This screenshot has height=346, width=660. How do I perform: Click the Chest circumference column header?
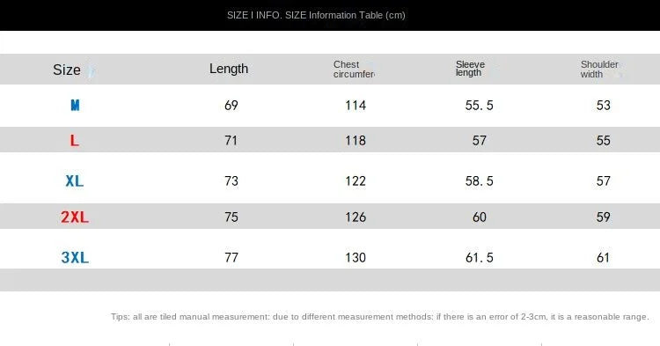[354, 69]
